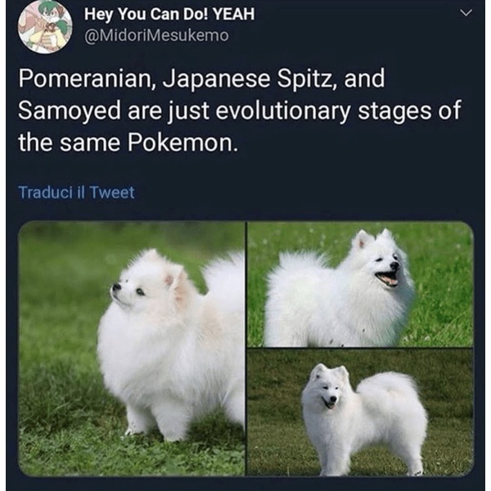Open the large Pomeranian photo on the left
The width and height of the screenshot is (491, 491).
132,349
